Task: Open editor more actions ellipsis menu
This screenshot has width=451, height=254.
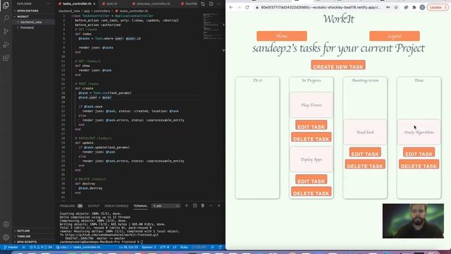Action: pyautogui.click(x=219, y=4)
